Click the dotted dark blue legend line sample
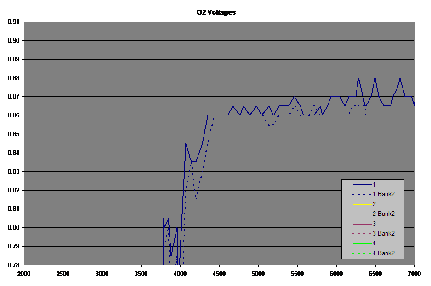Viewport: 431px width, 286px height. click(x=361, y=194)
